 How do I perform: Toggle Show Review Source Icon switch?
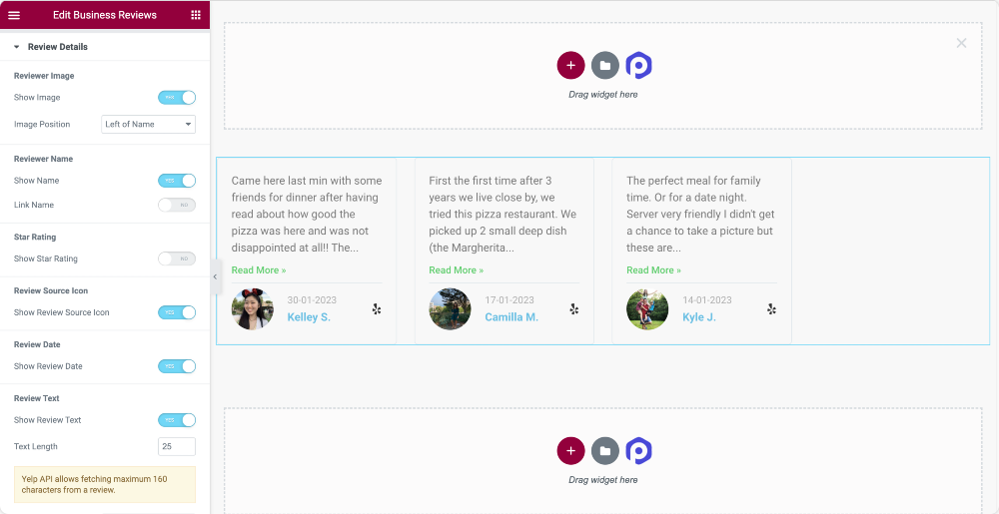[x=177, y=312]
